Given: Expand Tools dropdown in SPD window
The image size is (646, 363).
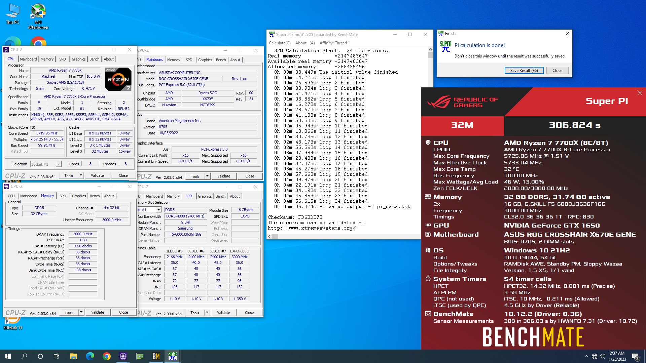Looking at the screenshot, I should 207,313.
